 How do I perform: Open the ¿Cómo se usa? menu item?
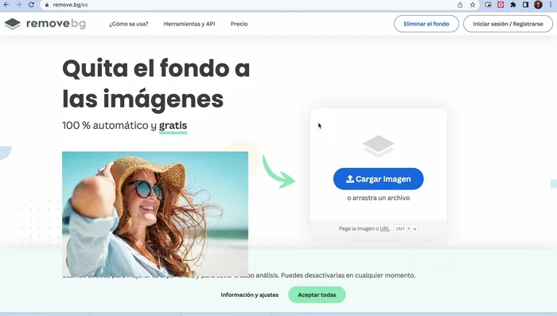pyautogui.click(x=129, y=24)
